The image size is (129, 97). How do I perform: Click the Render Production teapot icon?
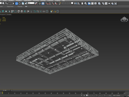pos(109,4)
